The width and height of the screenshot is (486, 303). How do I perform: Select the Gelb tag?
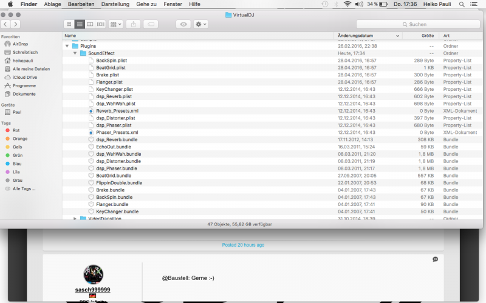[18, 147]
